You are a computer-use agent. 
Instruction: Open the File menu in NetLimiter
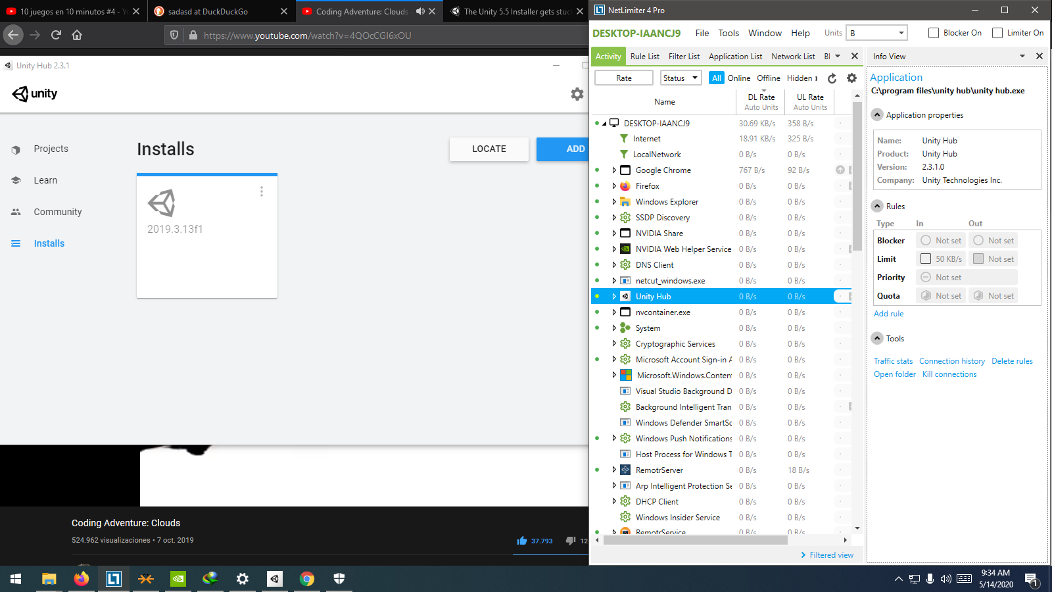pyautogui.click(x=702, y=33)
